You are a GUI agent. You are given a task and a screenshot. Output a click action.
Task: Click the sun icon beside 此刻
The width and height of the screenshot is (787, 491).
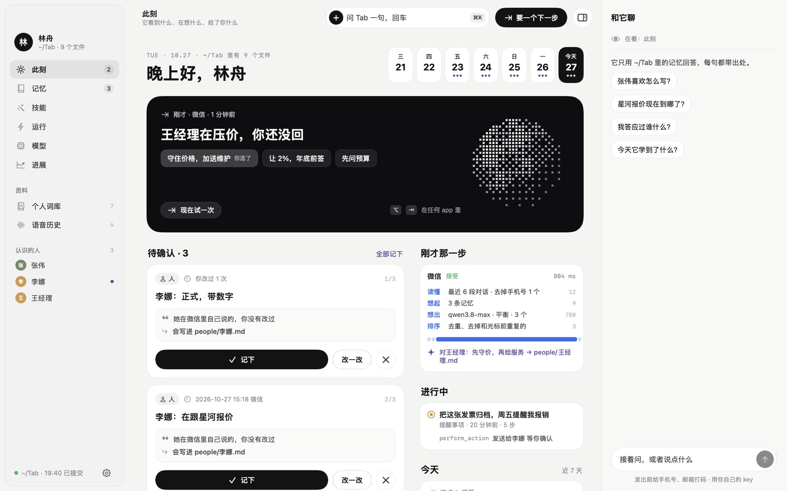tap(21, 69)
